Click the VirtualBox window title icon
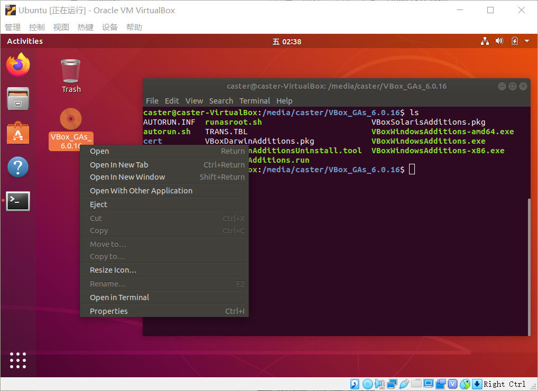538x391 pixels. pyautogui.click(x=11, y=10)
